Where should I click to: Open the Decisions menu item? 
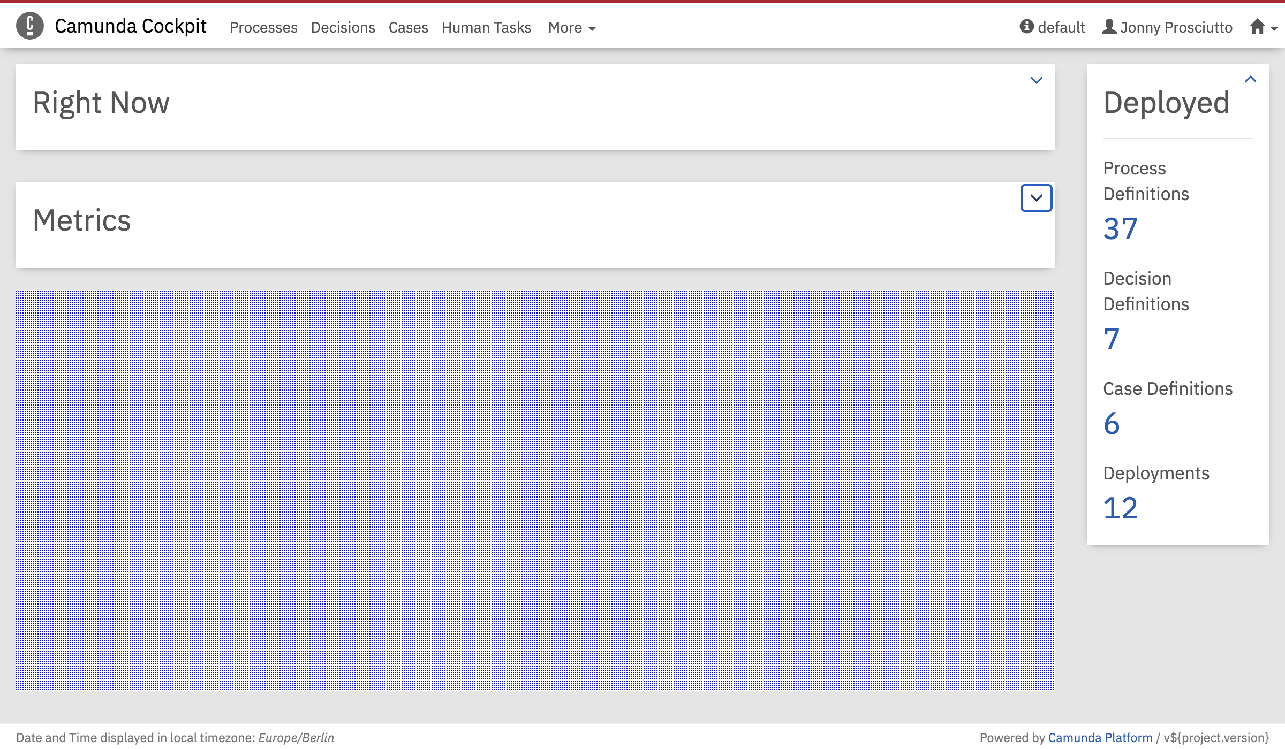343,27
